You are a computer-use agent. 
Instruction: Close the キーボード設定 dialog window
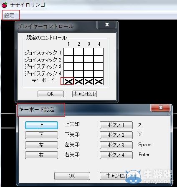tap(161, 108)
